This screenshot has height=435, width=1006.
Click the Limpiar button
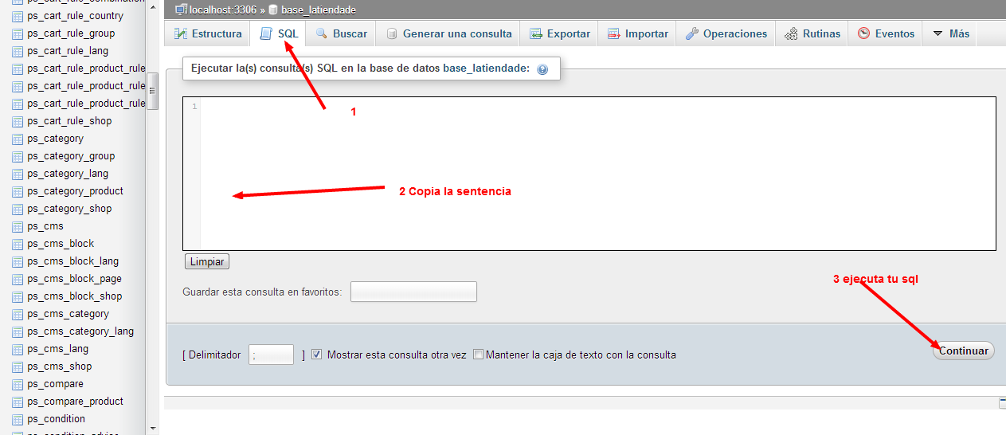coord(206,262)
